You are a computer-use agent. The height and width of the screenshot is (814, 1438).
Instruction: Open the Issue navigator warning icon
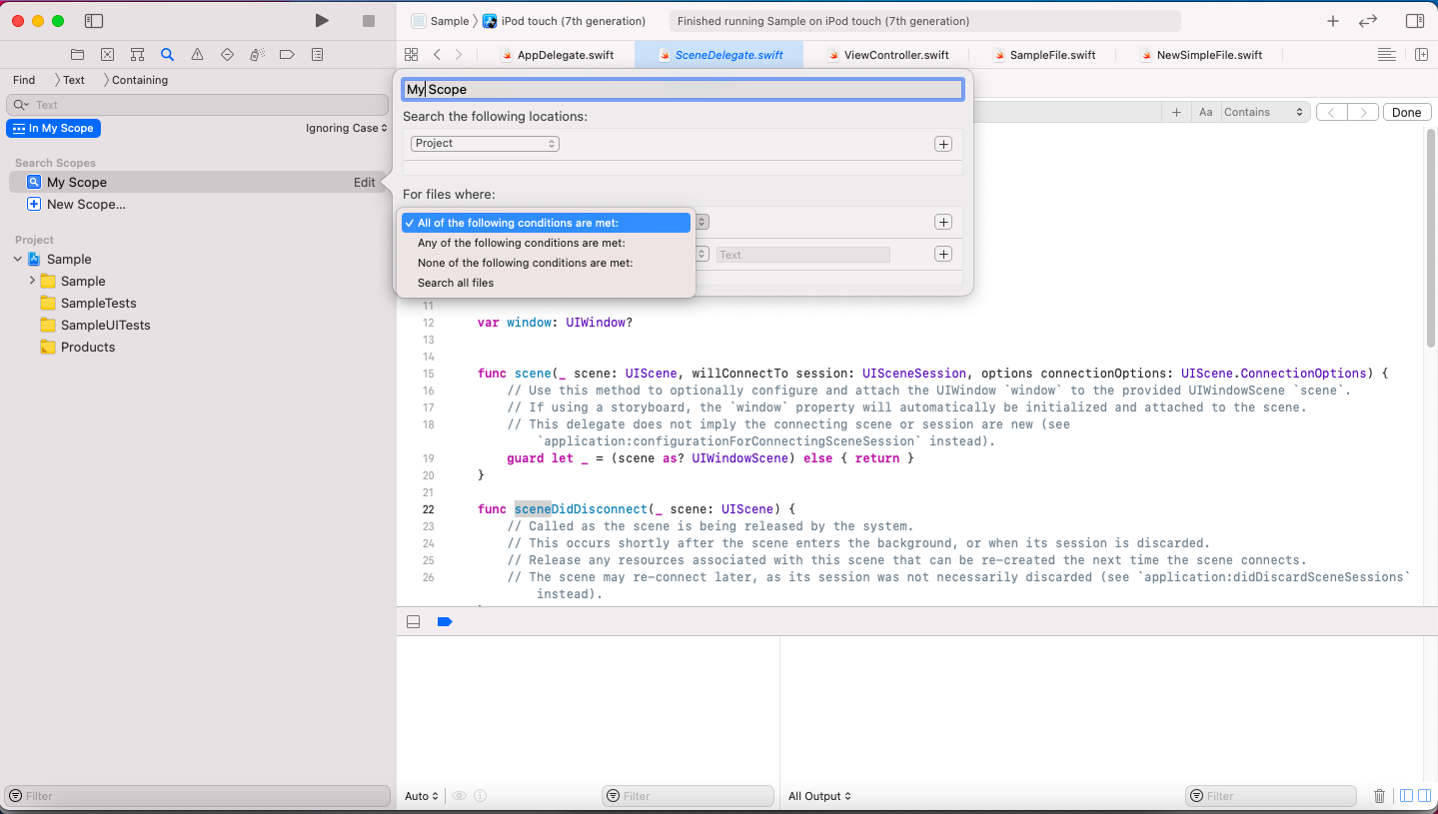tap(198, 55)
